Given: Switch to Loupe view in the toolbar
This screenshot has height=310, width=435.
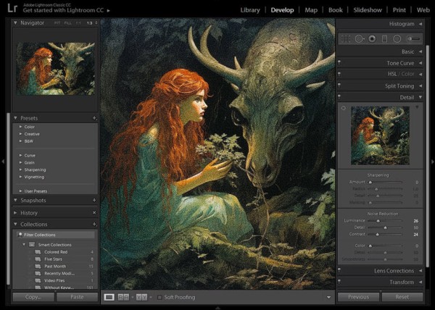Looking at the screenshot, I should pyautogui.click(x=109, y=297).
